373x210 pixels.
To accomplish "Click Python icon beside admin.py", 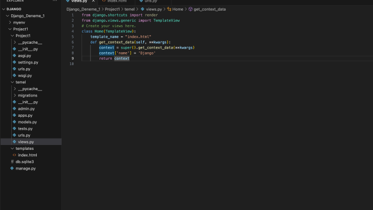I will point(14,108).
